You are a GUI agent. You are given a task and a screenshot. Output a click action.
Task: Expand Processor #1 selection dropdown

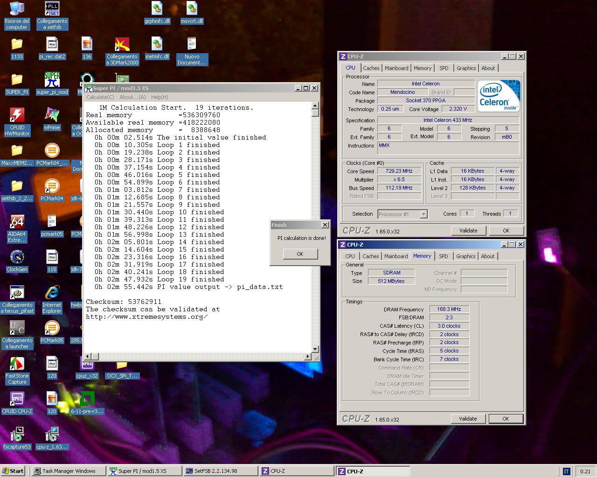[x=423, y=214]
